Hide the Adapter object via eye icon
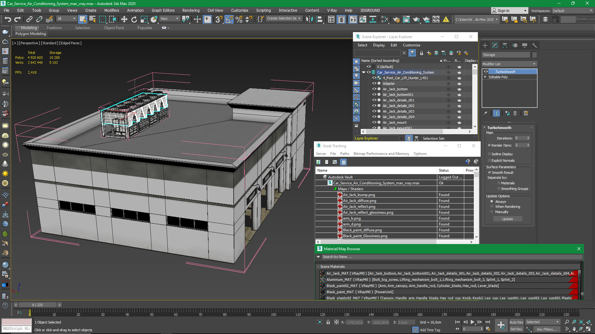Screen dimensions: 595x334 [374, 83]
